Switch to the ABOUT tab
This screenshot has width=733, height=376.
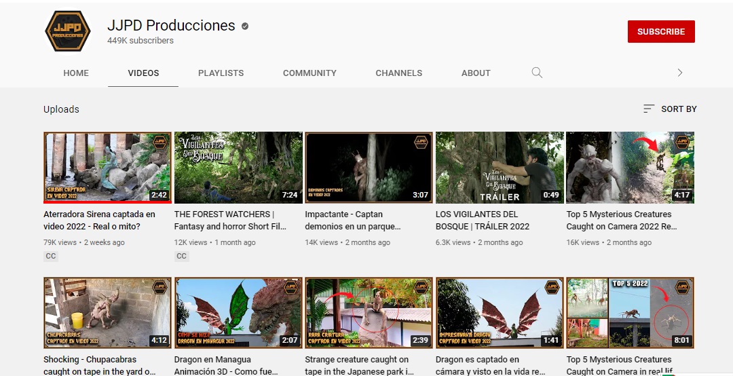pos(476,73)
